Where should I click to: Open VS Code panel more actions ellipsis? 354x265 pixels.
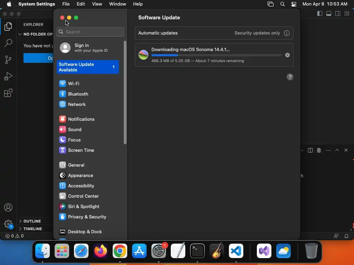click(328, 150)
